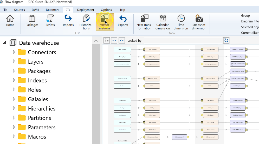Expand the Roles tree node
259x144 pixels.
point(14,89)
